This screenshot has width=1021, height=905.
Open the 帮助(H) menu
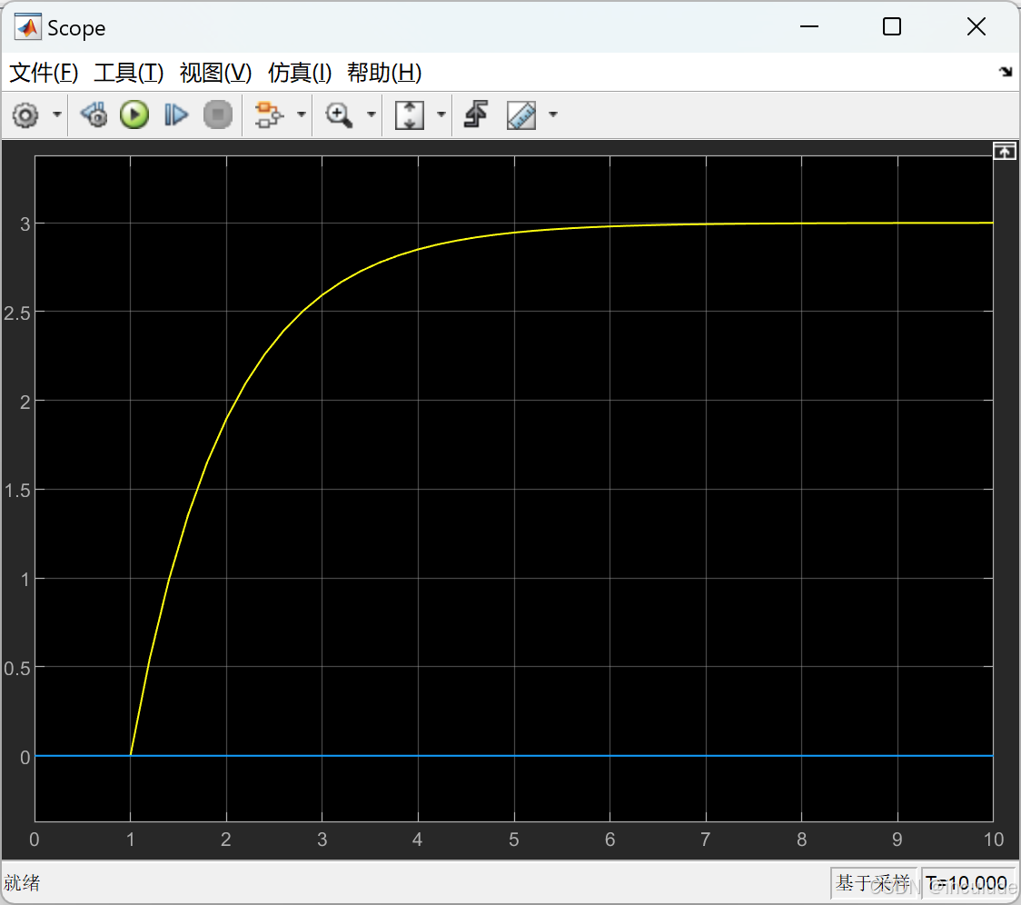384,73
